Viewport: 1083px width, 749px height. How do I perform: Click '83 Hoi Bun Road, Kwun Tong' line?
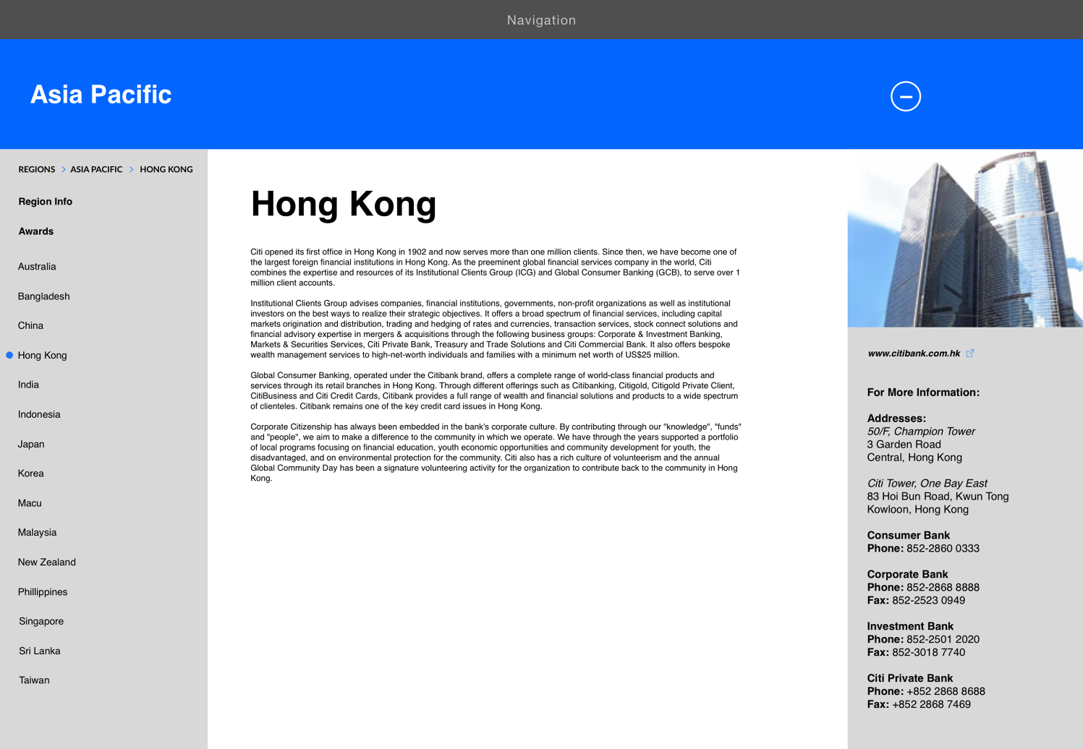click(x=938, y=497)
